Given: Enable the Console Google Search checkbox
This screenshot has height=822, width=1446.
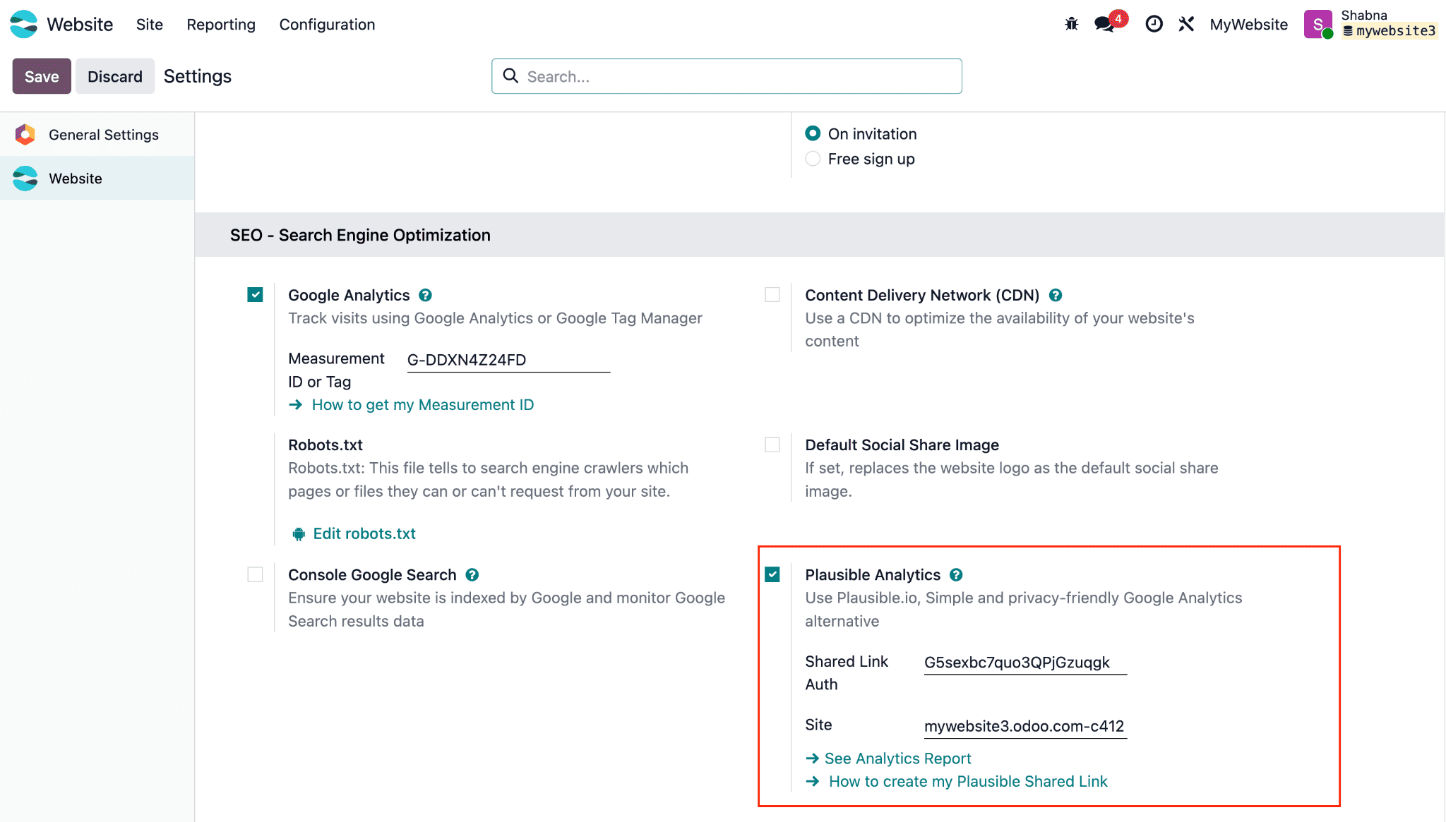Looking at the screenshot, I should 256,575.
